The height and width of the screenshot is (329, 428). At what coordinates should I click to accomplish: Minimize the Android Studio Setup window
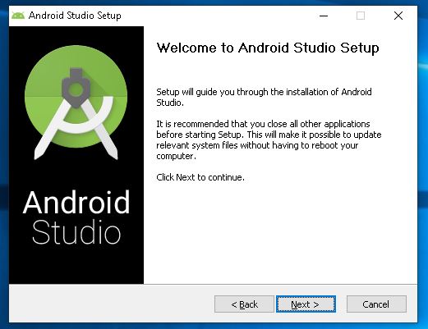[x=324, y=16]
